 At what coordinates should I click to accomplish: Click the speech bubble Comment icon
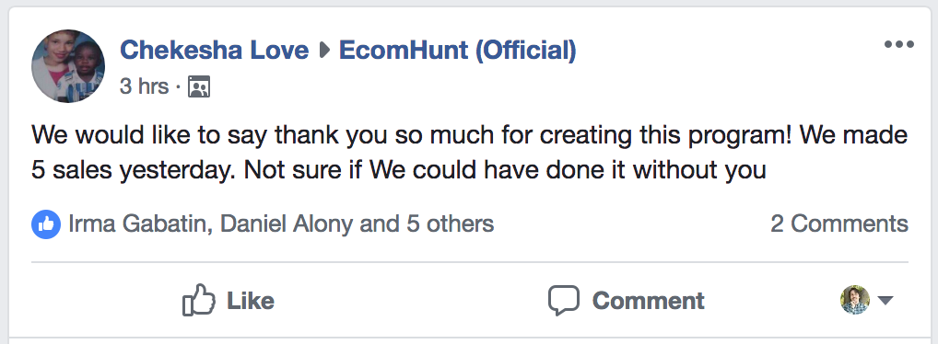pos(564,301)
